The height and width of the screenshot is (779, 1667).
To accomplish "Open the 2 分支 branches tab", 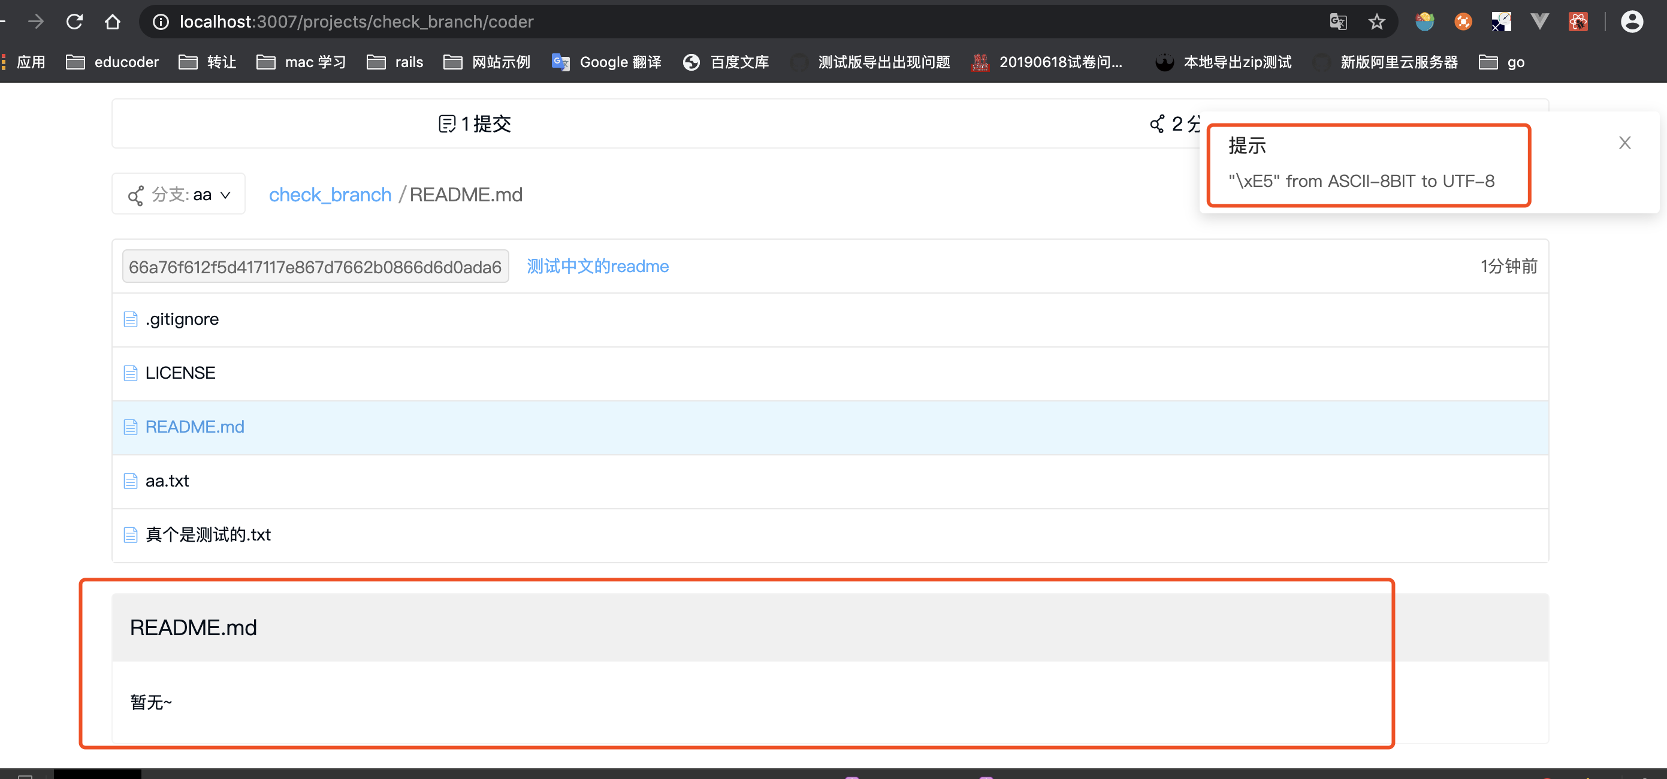I will (x=1174, y=123).
